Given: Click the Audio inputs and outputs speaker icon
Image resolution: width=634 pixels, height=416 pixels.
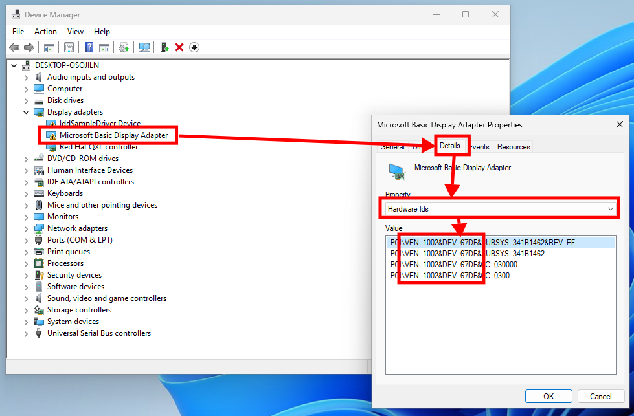Looking at the screenshot, I should tap(39, 77).
